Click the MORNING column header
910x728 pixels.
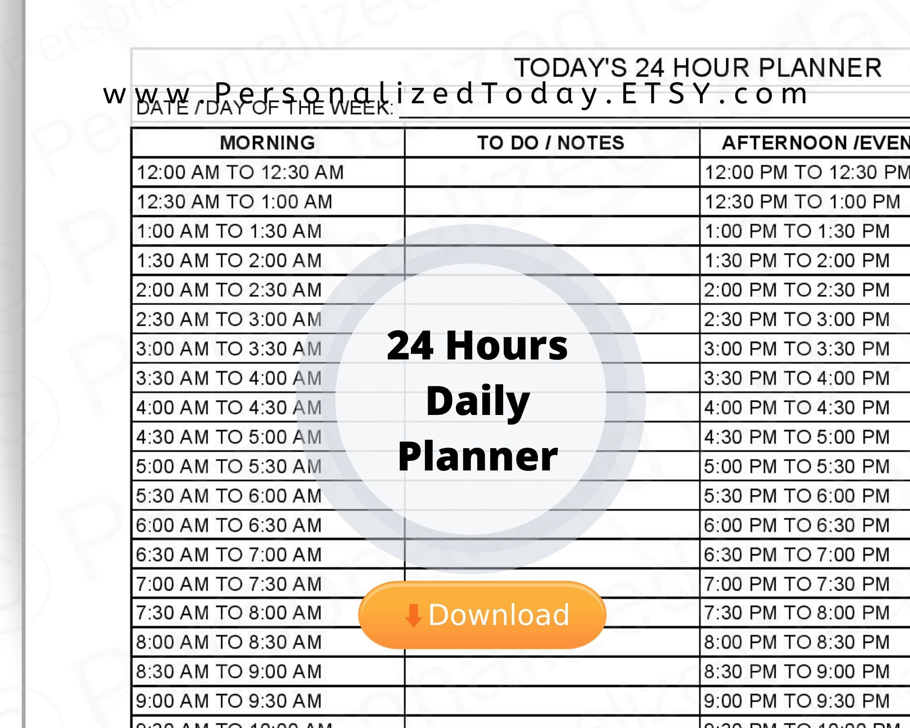point(269,142)
